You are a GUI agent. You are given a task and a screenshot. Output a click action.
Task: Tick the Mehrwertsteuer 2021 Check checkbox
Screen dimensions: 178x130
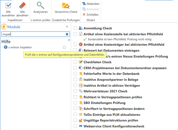coord(75,91)
